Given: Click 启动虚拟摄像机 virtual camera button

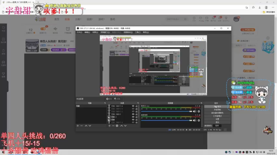Looking at the screenshot, I should 217,113.
